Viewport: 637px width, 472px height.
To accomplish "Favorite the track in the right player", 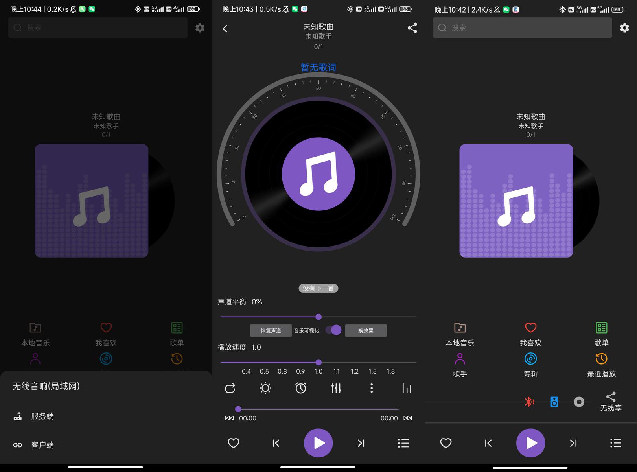I will click(x=446, y=443).
